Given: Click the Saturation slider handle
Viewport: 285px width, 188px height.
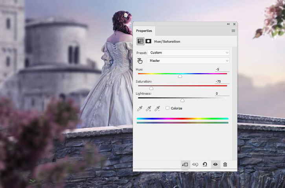Looking at the screenshot, I should [x=151, y=88].
